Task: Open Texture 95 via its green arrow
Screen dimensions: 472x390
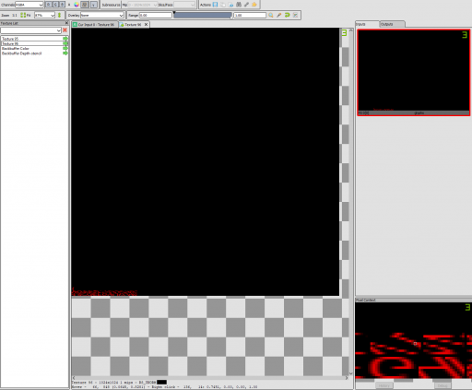Action: tap(65, 39)
